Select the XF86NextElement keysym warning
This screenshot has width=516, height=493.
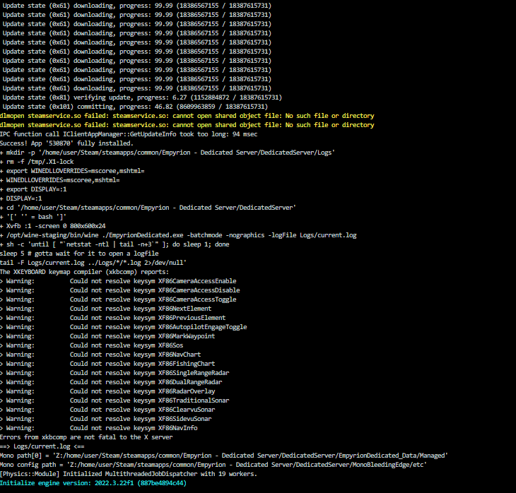point(106,309)
